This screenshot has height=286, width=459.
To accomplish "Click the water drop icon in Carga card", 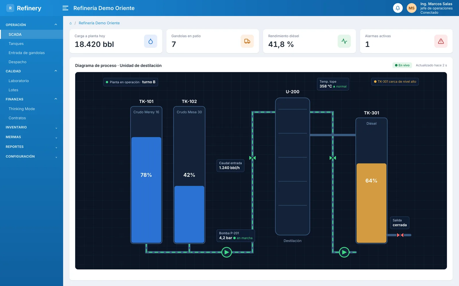I will 151,41.
